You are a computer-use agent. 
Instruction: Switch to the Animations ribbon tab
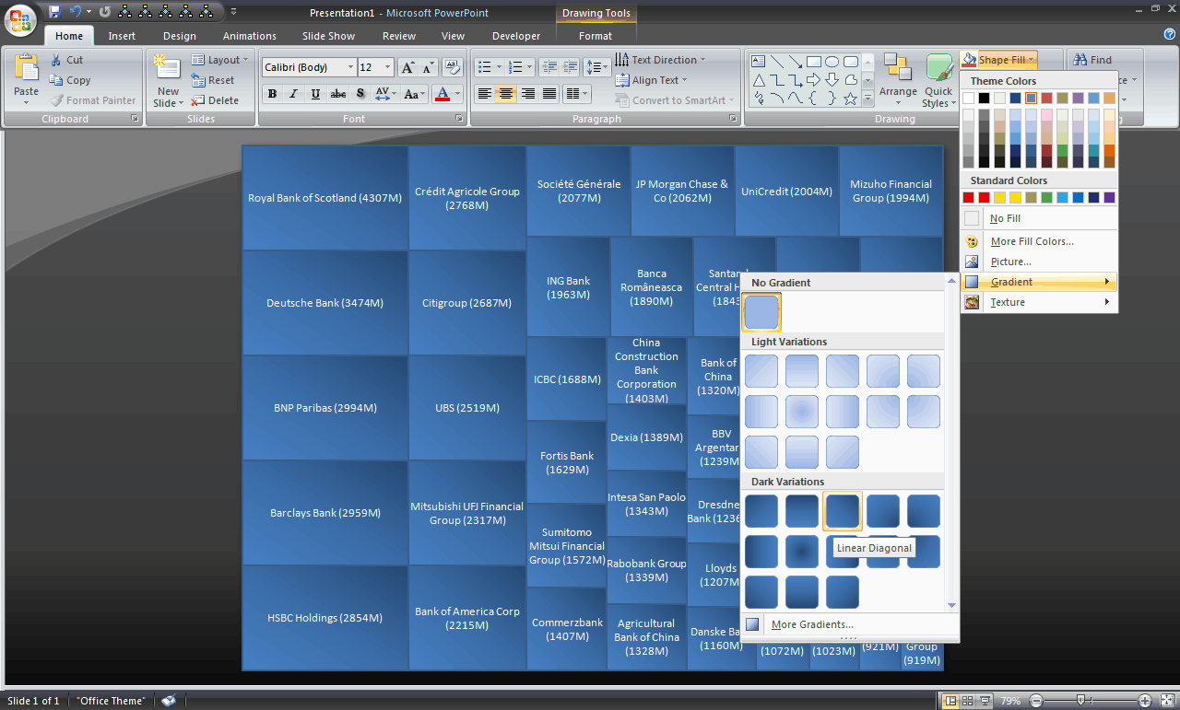tap(249, 36)
